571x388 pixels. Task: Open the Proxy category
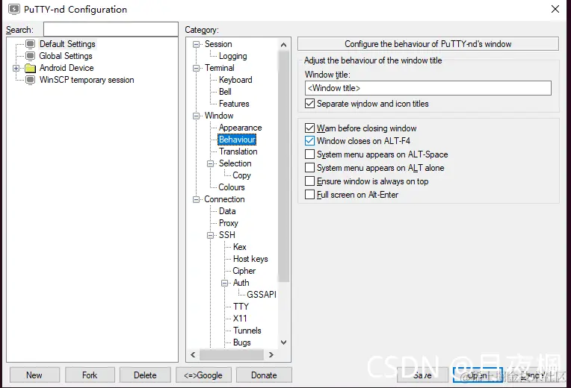pos(228,223)
